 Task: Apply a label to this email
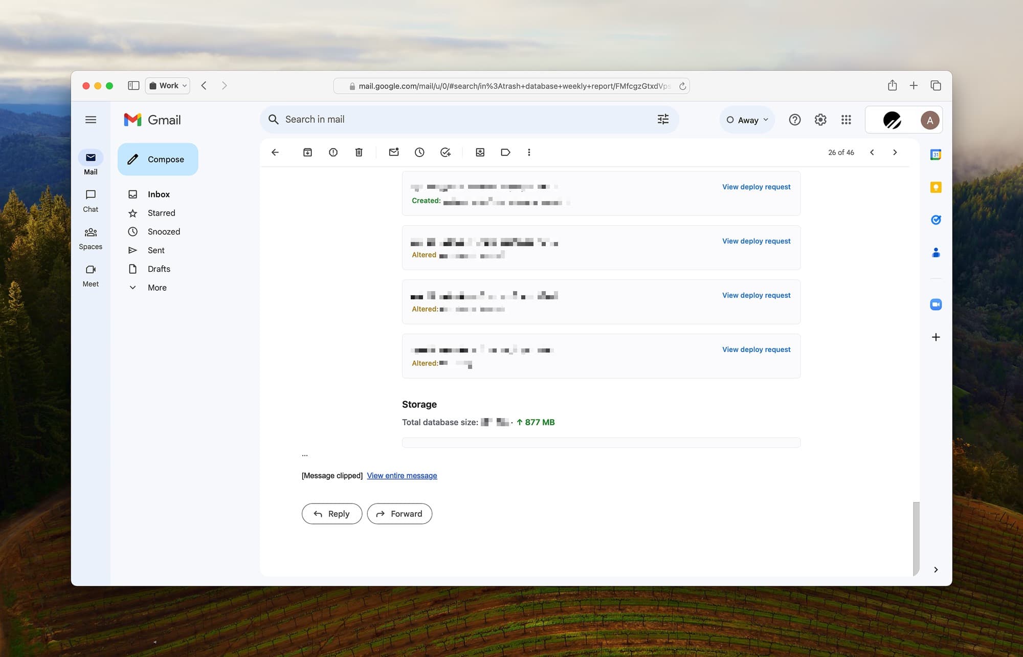click(x=505, y=152)
